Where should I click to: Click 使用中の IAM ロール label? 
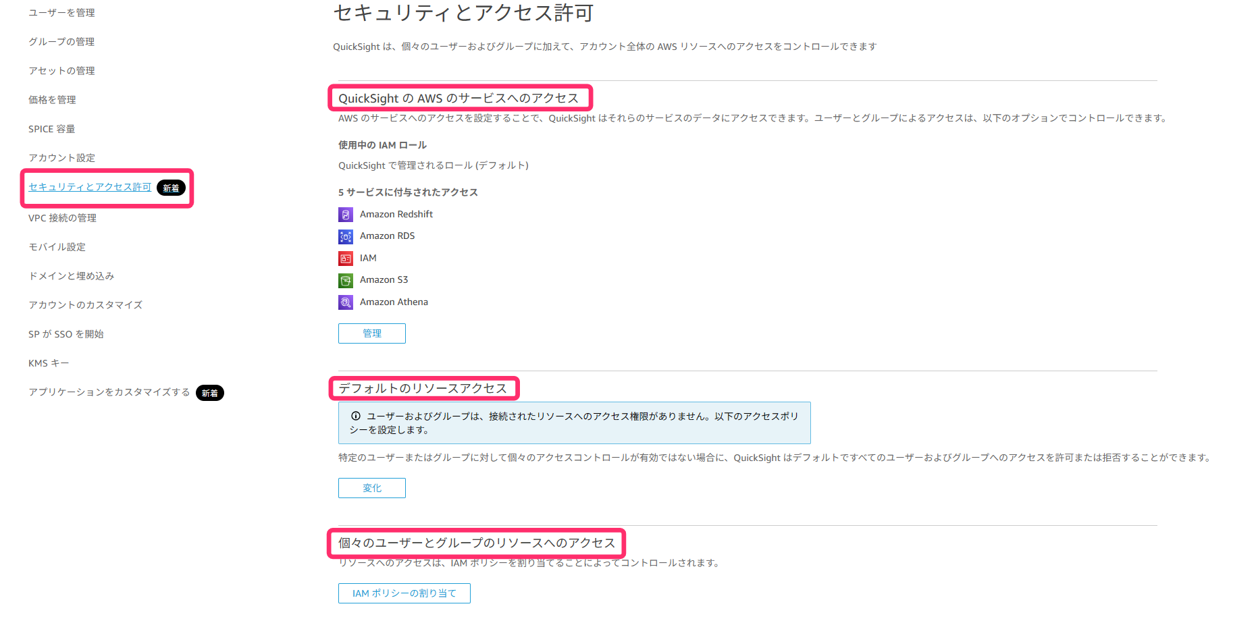click(383, 145)
